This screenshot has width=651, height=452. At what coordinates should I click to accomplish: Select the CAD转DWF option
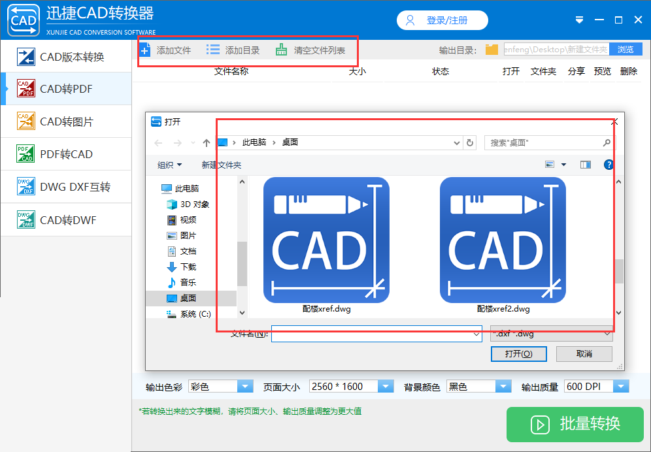[x=66, y=219]
